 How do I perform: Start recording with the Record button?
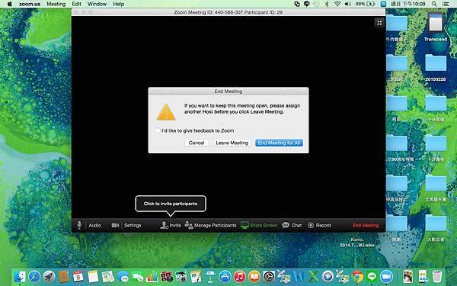point(319,225)
